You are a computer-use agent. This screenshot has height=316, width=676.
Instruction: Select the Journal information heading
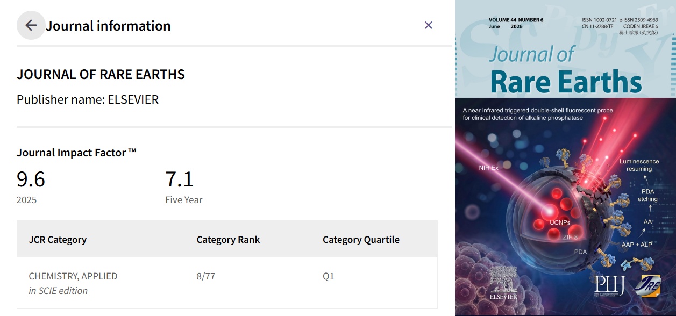click(x=108, y=26)
